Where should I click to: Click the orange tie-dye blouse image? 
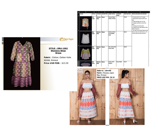[x=86, y=24]
